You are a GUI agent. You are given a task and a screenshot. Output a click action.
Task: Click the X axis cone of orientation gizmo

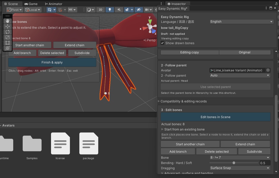coord(145,28)
